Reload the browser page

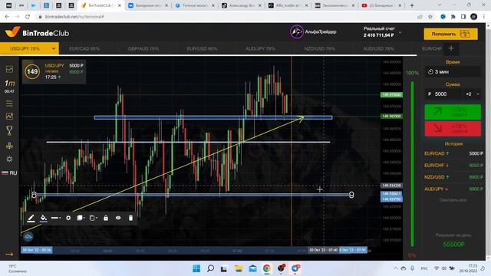(x=28, y=17)
